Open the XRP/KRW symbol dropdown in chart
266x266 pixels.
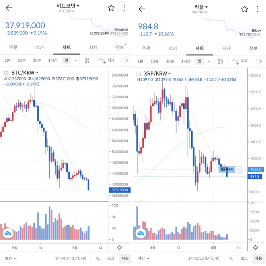coord(157,74)
